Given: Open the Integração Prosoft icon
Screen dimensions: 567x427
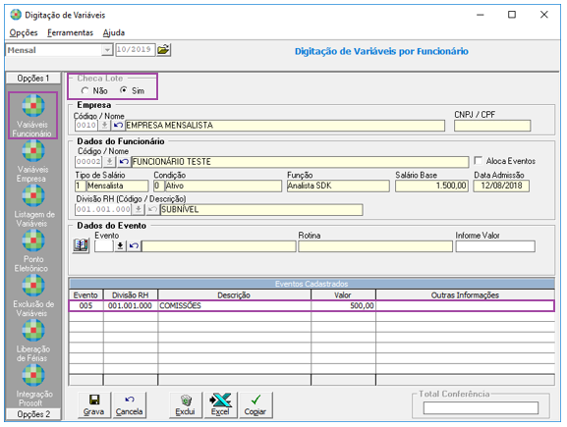Looking at the screenshot, I should point(33,386).
